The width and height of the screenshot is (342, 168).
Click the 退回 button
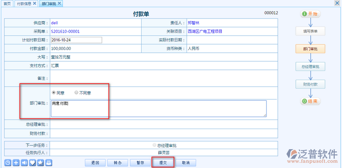coord(95,163)
